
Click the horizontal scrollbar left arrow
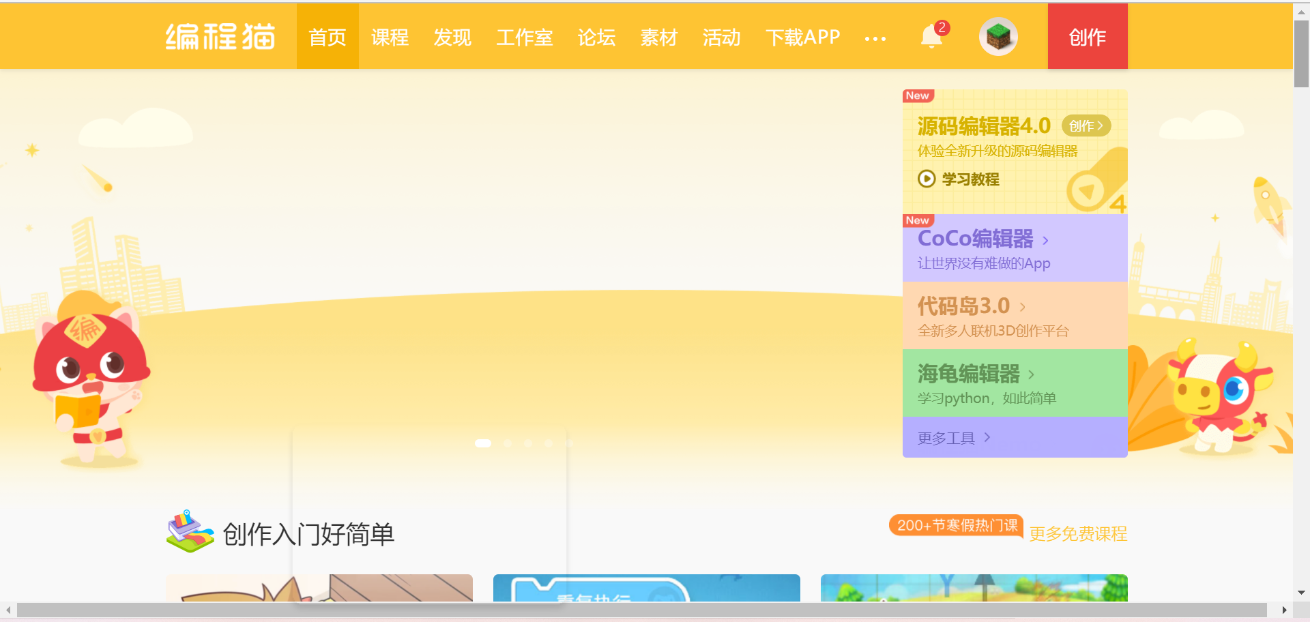pyautogui.click(x=8, y=610)
